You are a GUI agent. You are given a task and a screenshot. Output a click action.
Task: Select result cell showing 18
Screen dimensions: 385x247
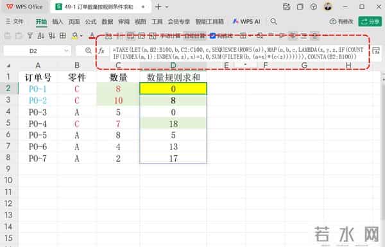tap(173, 124)
